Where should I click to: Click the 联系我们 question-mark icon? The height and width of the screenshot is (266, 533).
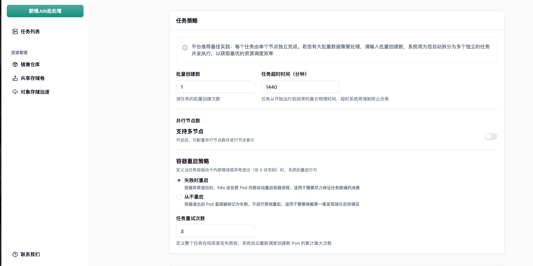coord(15,254)
